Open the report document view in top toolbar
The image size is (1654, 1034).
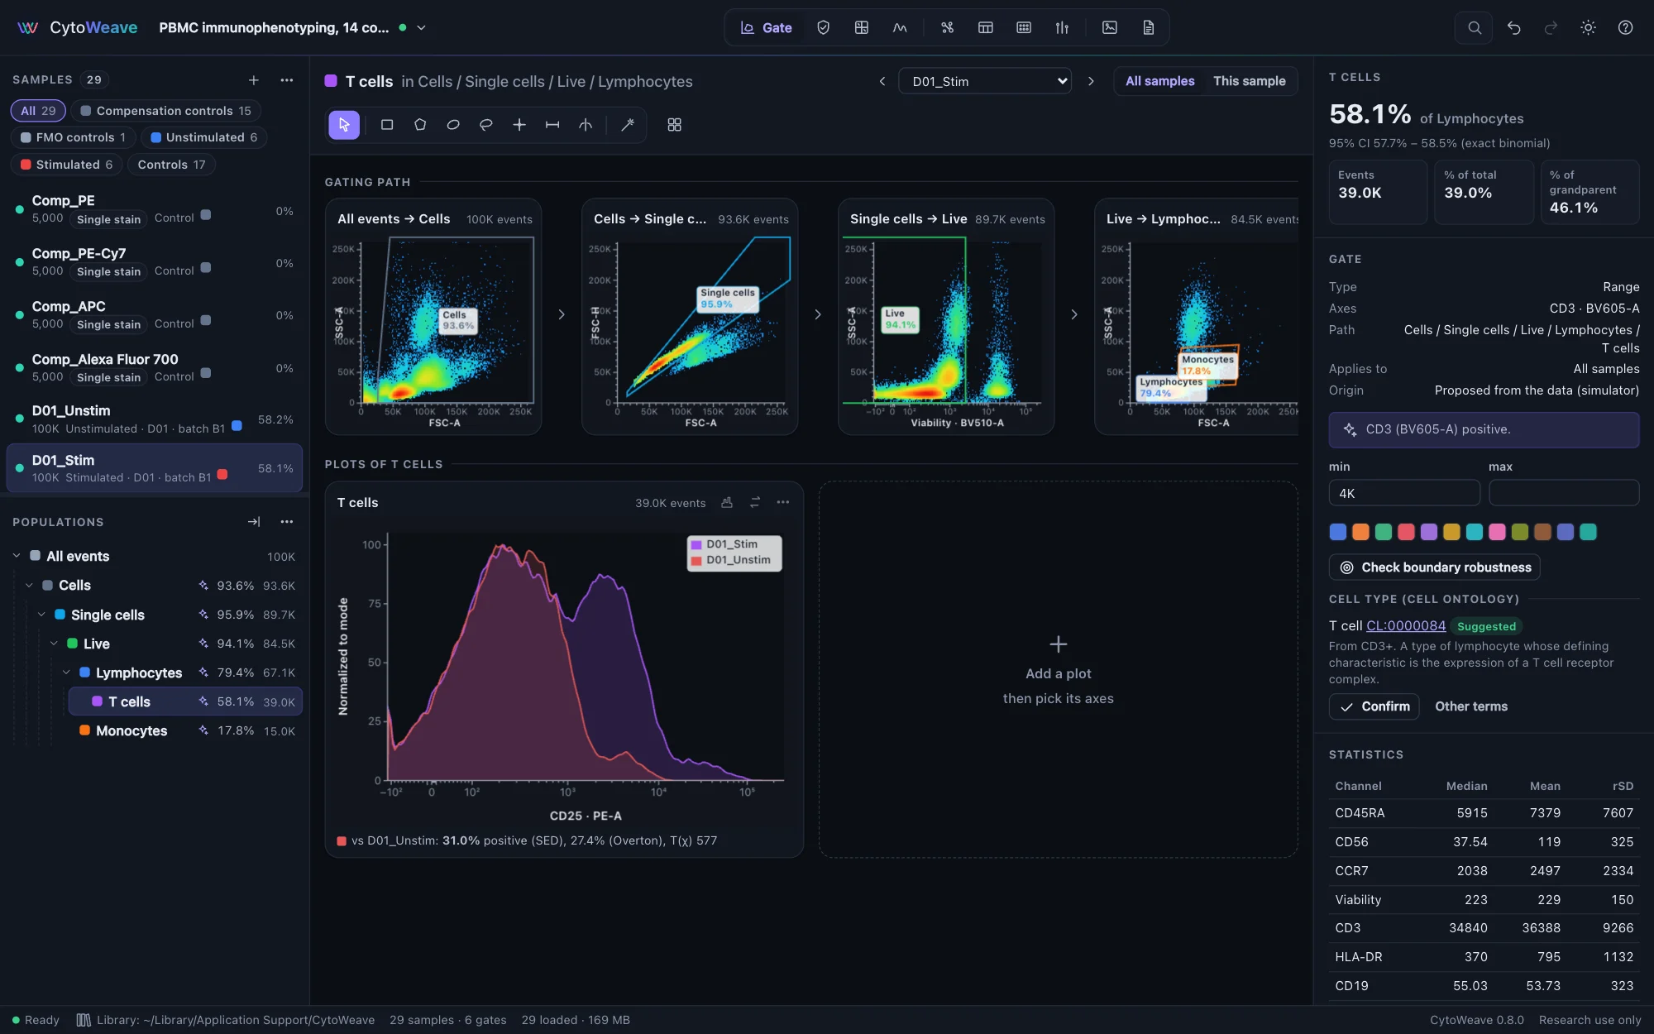point(1149,27)
